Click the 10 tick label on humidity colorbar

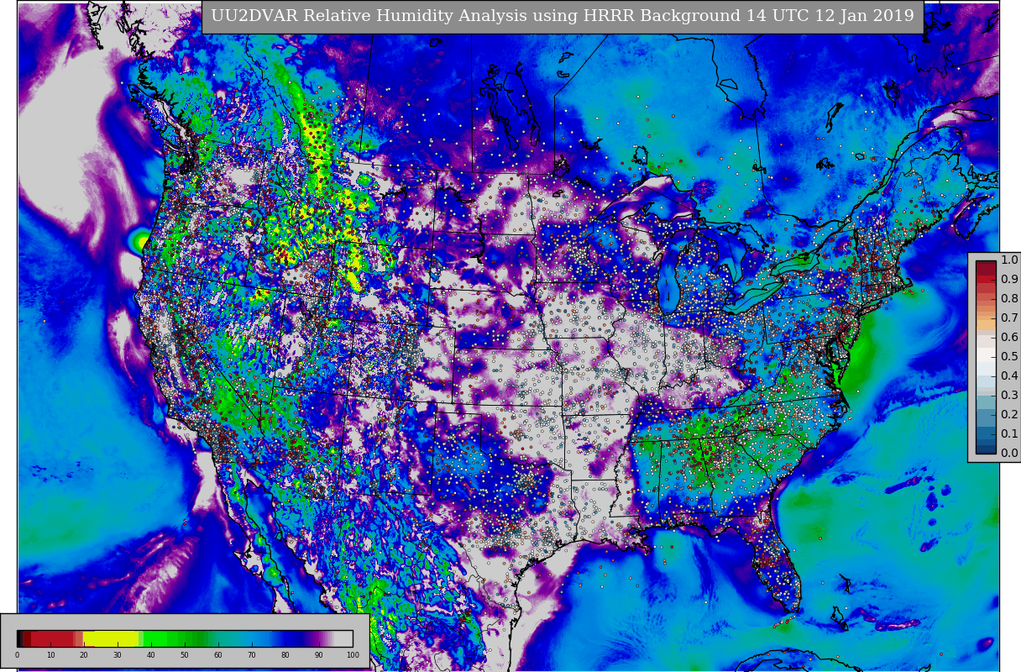tap(50, 655)
